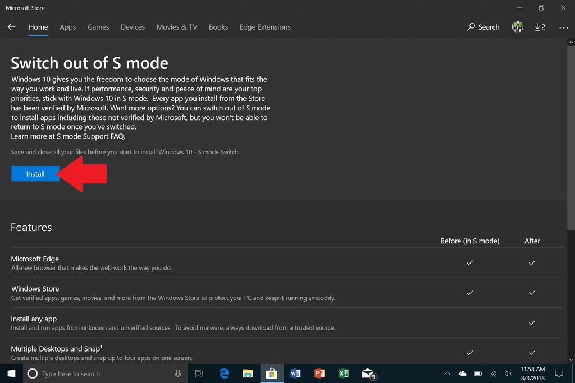This screenshot has width=575, height=383.
Task: Open the downloads queue showing 2 items
Action: 540,27
